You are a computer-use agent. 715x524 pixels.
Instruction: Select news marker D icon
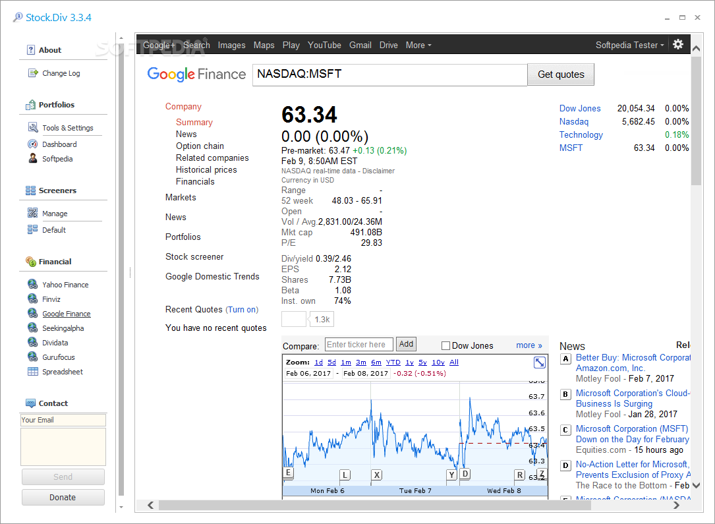[565, 465]
